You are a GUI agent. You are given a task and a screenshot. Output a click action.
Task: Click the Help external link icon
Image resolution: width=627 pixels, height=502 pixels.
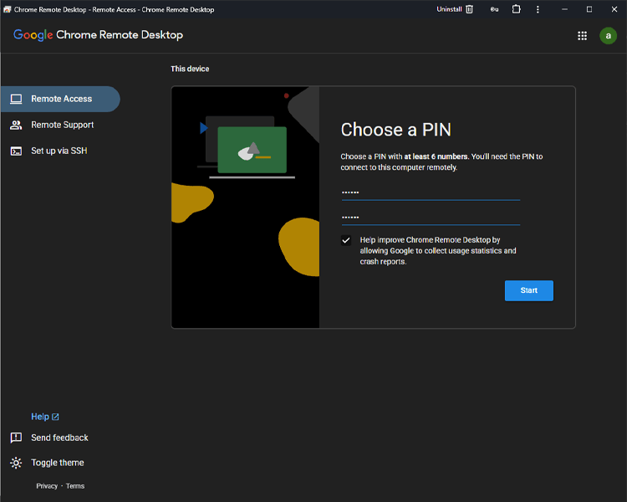[55, 417]
